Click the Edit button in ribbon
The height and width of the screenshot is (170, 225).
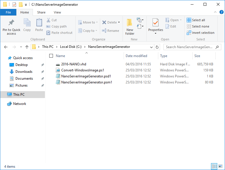(x=171, y=26)
